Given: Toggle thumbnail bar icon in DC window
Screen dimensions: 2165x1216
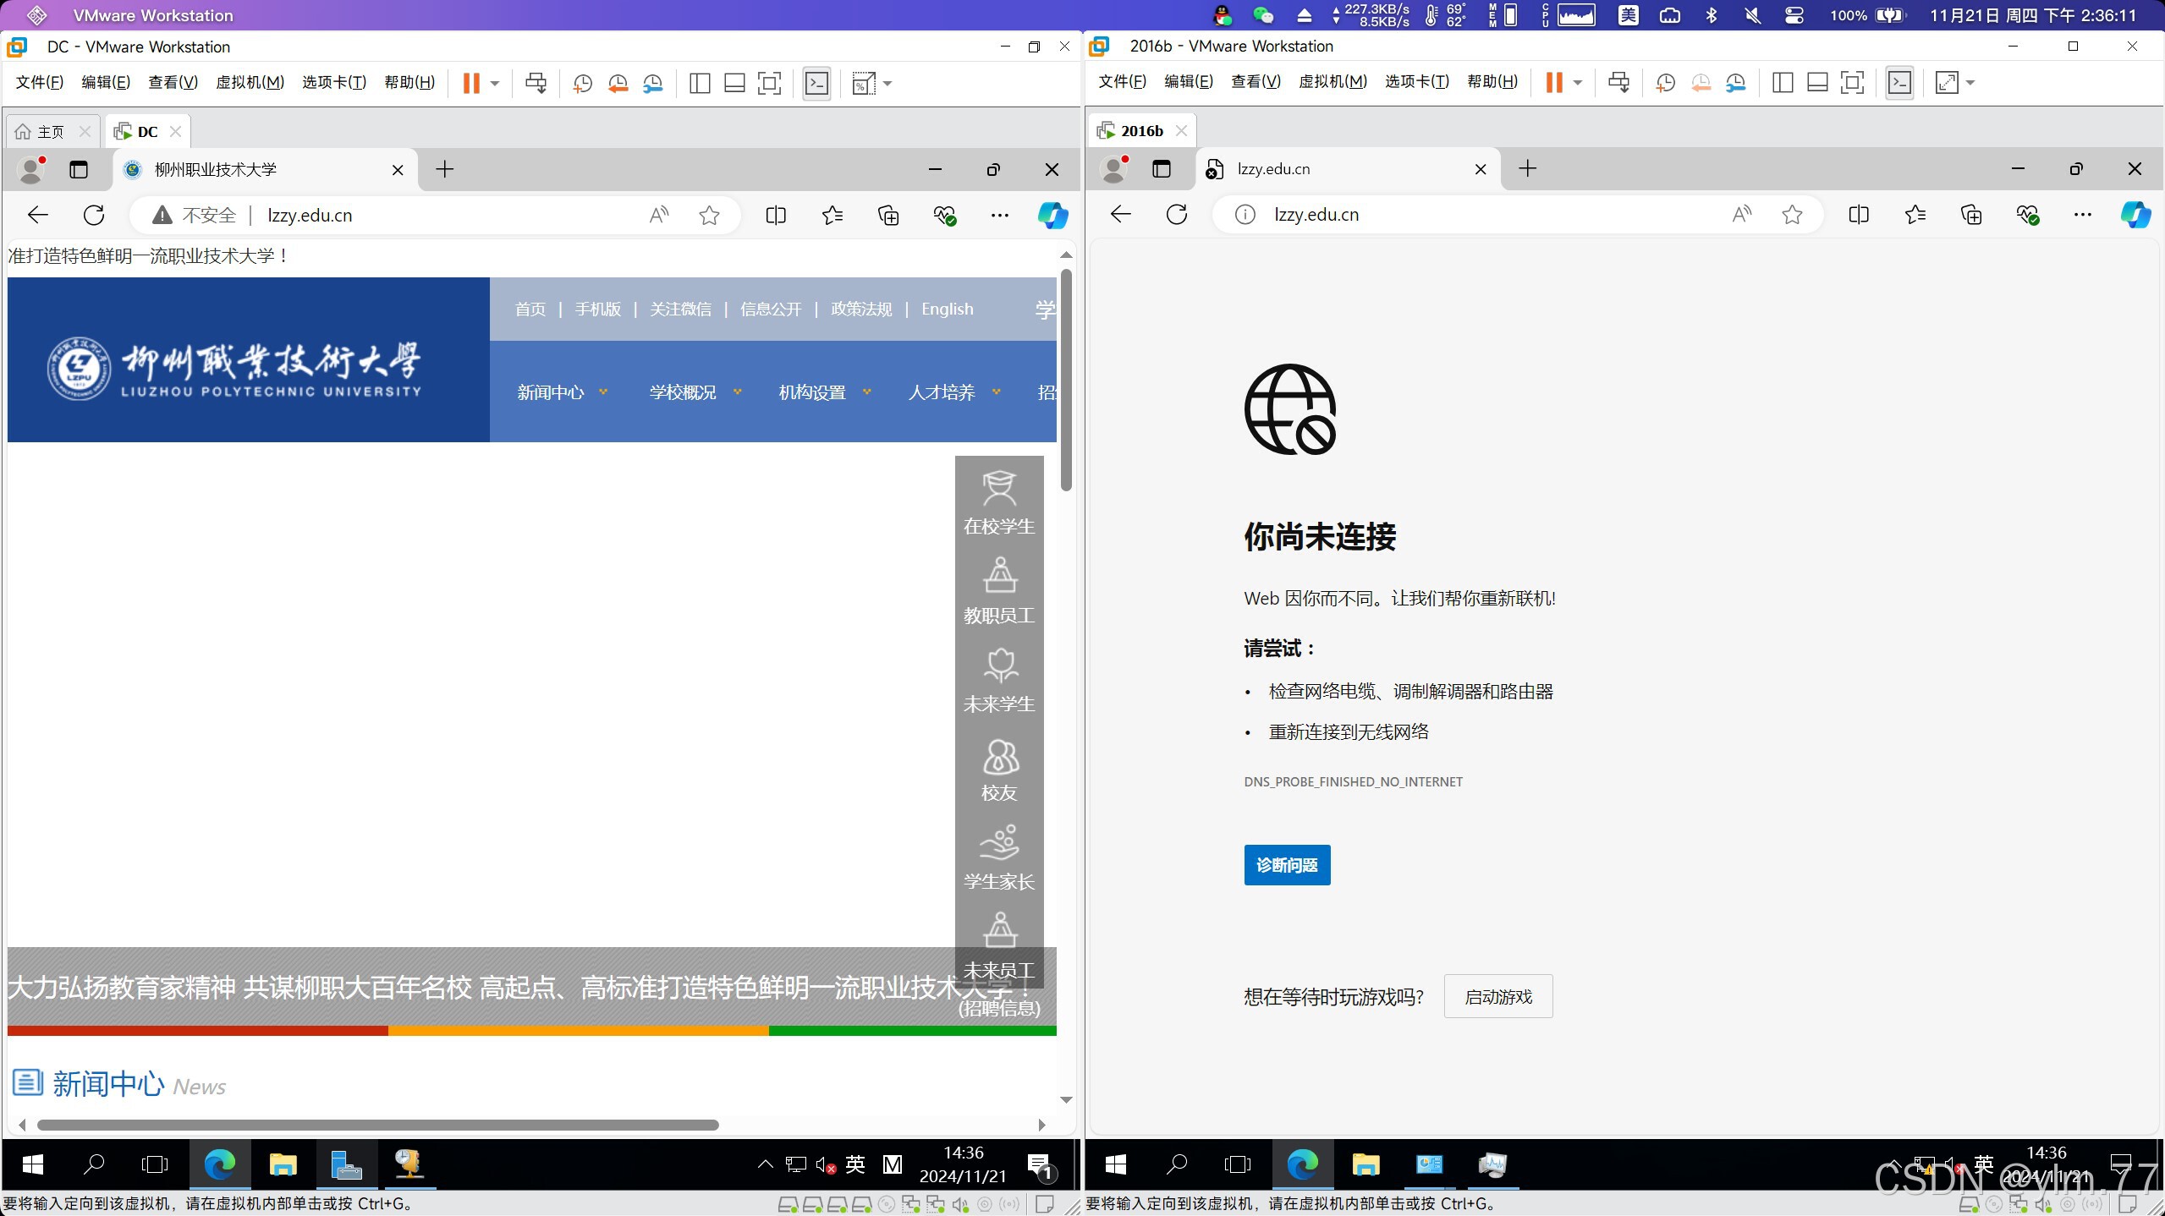Looking at the screenshot, I should coord(734,83).
